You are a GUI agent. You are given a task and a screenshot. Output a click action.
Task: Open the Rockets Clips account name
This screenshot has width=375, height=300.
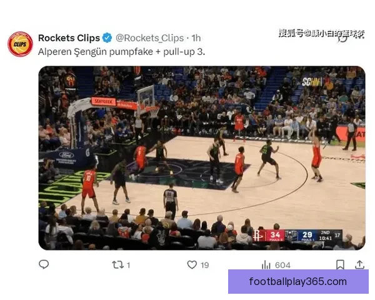pos(69,37)
